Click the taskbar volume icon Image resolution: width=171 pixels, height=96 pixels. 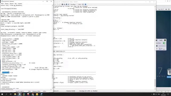pyautogui.click(x=156, y=94)
